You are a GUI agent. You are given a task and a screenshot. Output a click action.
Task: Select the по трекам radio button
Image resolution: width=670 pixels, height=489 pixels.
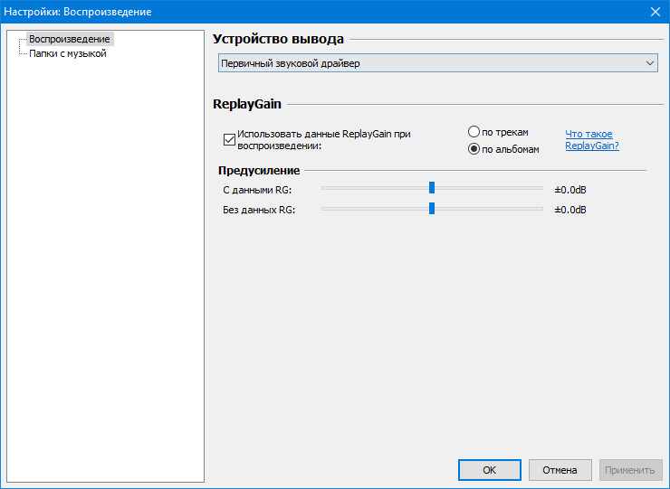pyautogui.click(x=474, y=132)
